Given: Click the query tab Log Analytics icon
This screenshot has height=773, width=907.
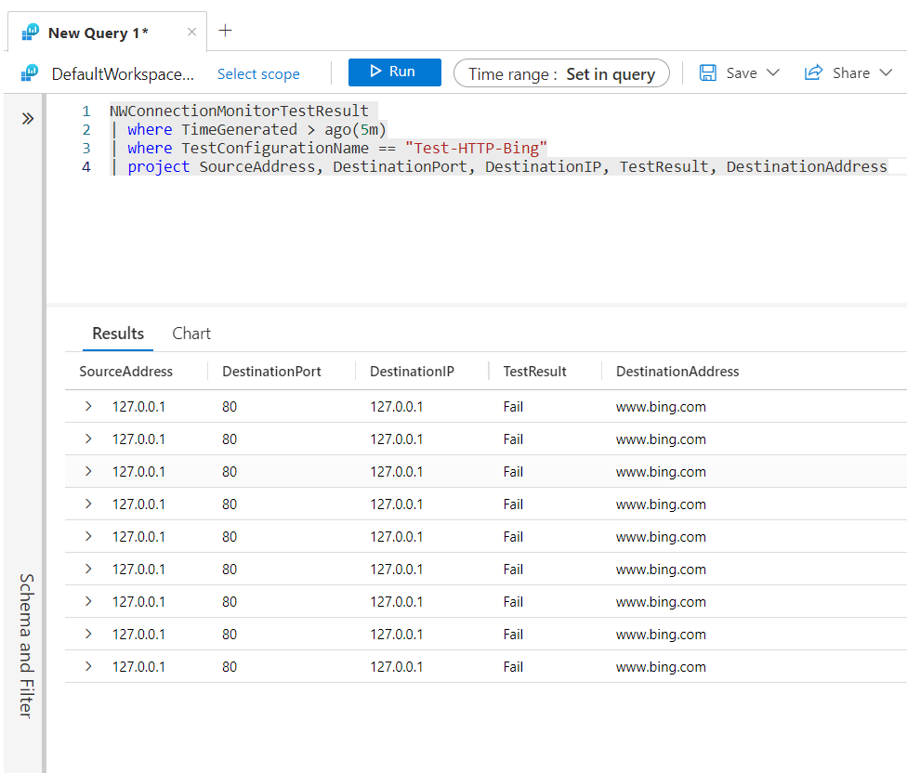Looking at the screenshot, I should pyautogui.click(x=30, y=33).
